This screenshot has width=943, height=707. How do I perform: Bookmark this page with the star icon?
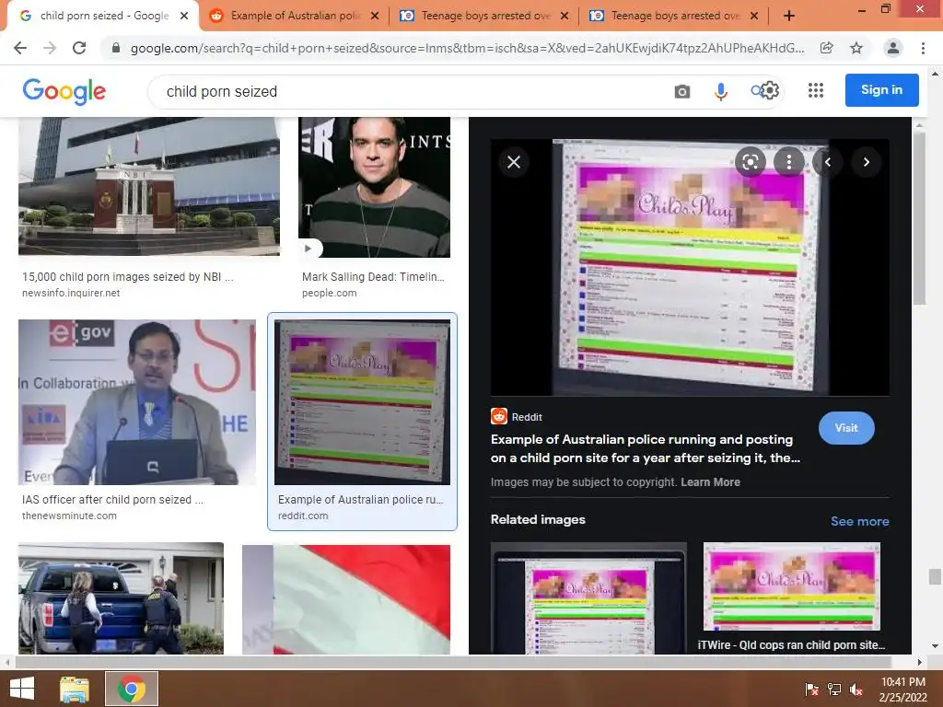click(856, 48)
